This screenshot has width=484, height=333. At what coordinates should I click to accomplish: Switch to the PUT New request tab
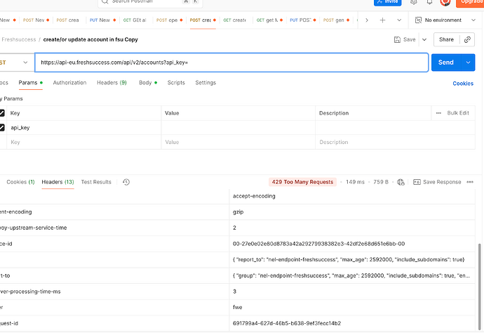pos(103,20)
